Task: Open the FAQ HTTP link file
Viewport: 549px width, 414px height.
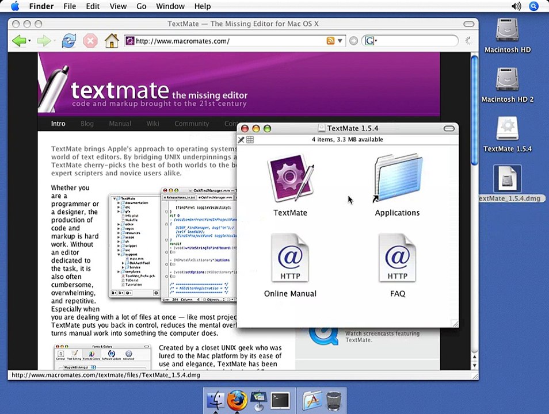Action: pyautogui.click(x=398, y=258)
